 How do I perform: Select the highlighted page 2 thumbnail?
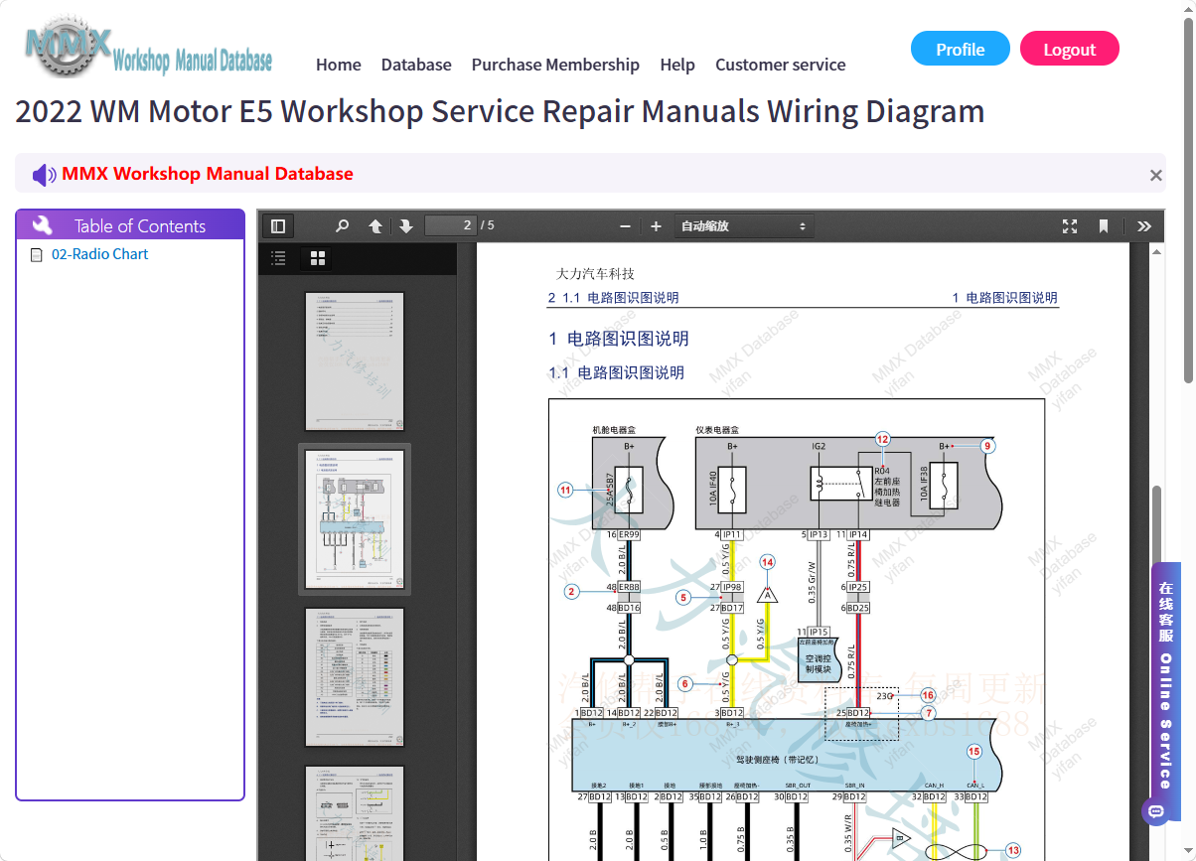355,519
